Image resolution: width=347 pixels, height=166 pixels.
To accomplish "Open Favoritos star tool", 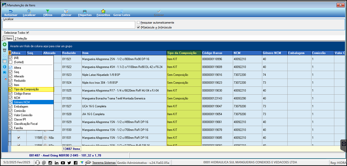I will coord(103,13).
